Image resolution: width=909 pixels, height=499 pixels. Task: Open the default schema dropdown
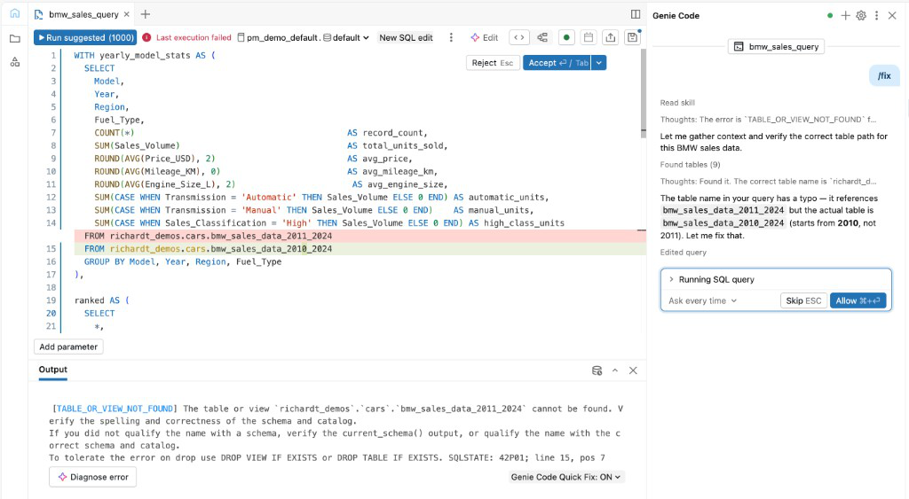tap(347, 37)
